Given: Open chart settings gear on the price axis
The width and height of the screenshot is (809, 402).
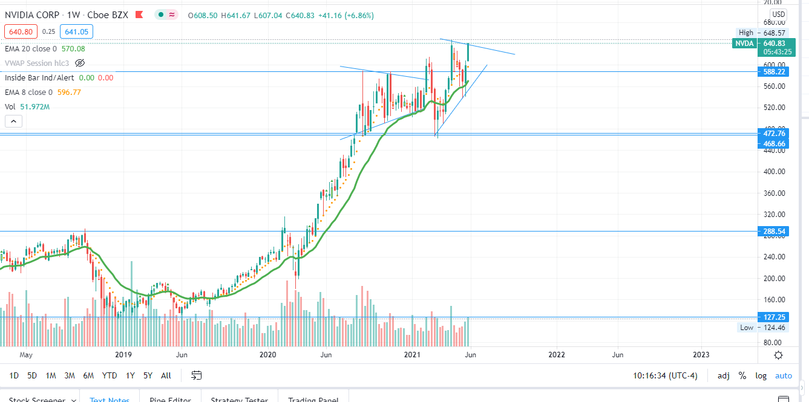Looking at the screenshot, I should click(778, 355).
